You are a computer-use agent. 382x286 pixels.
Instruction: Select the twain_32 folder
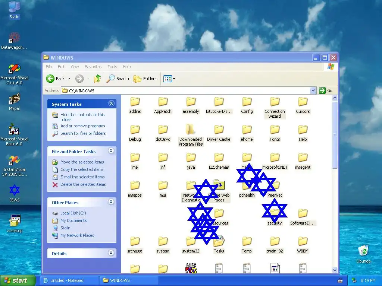(x=275, y=245)
